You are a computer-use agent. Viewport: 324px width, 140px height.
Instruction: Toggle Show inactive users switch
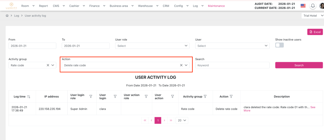coord(279,45)
